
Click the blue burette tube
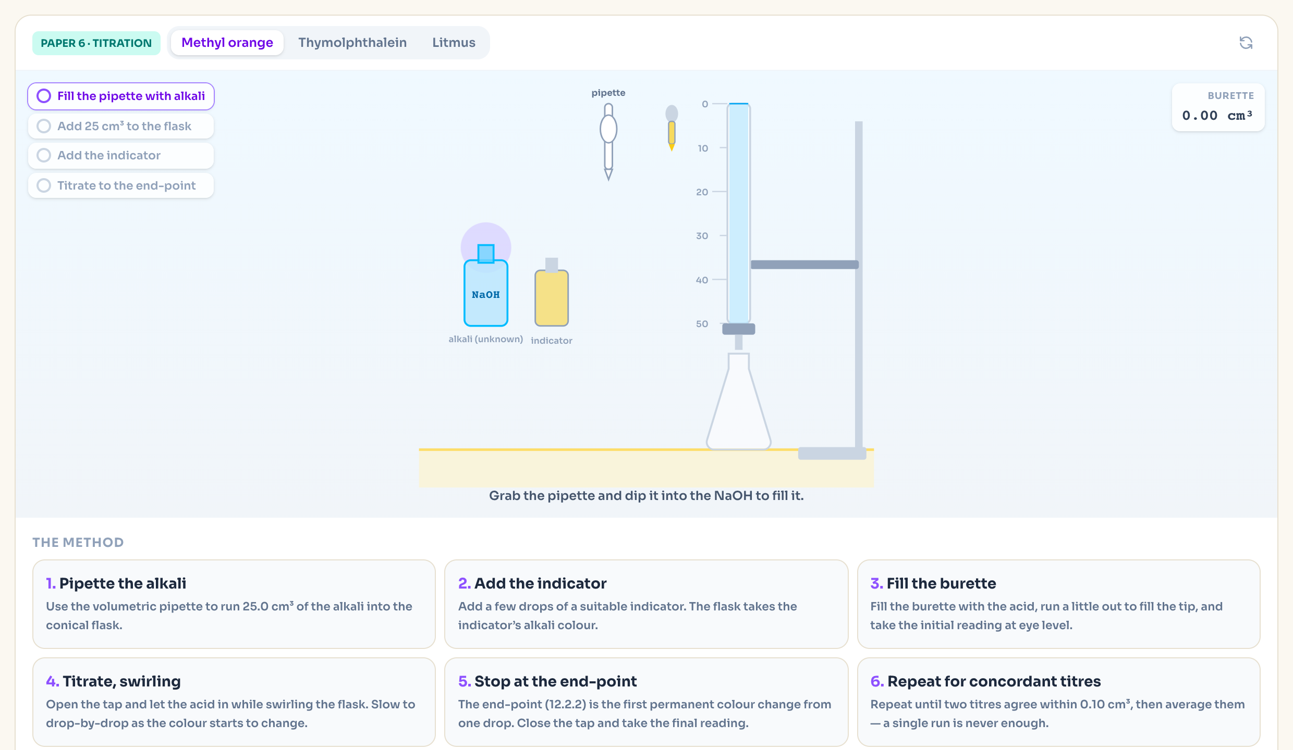pos(738,213)
